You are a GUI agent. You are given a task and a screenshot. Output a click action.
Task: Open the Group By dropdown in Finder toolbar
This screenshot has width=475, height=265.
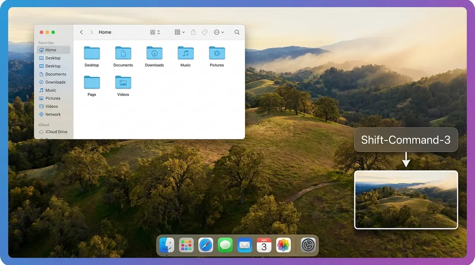tap(180, 32)
